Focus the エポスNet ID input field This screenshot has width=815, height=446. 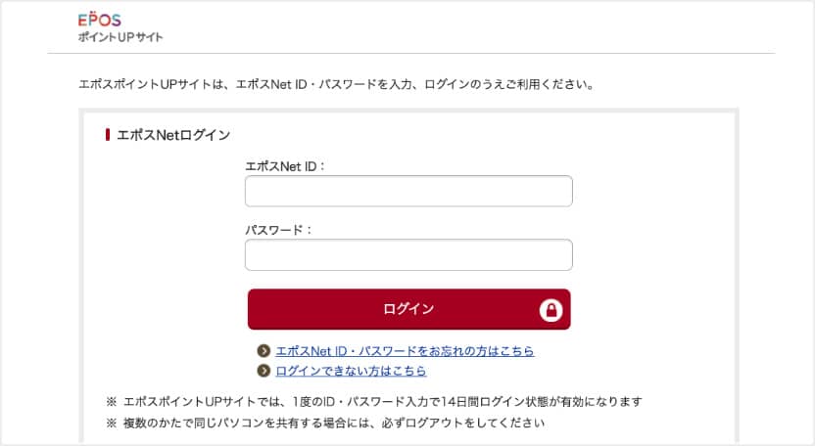coord(408,192)
